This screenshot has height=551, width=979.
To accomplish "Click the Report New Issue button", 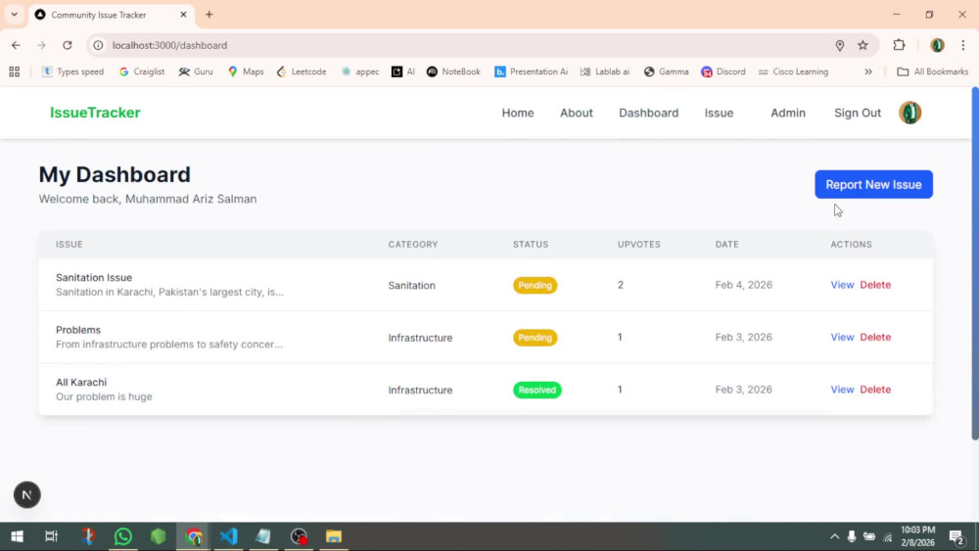I will [x=873, y=185].
